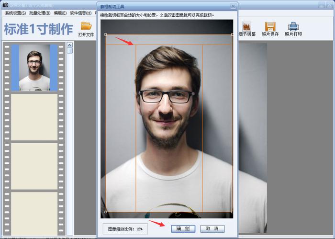Confirm the crop with 确定 button
The image size is (335, 239).
pyautogui.click(x=183, y=228)
